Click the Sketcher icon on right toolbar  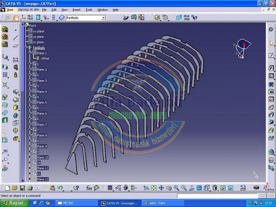click(271, 56)
